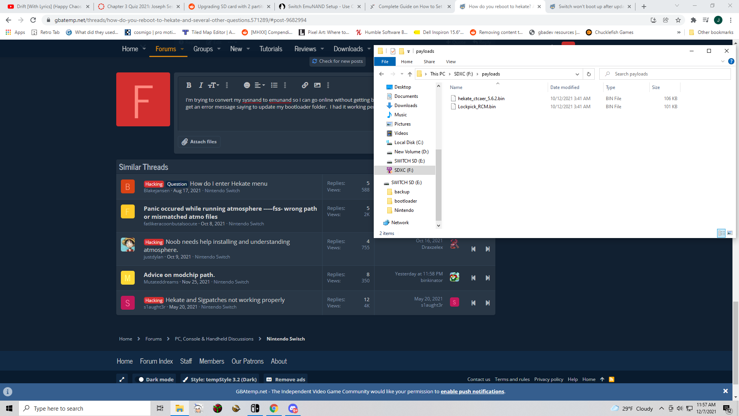Screen dimensions: 739x416
Task: Select Network in Explorer navigation pane
Action: (x=400, y=223)
